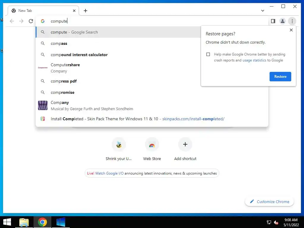Open the profile avatar icon
The height and width of the screenshot is (228, 304).
click(283, 21)
